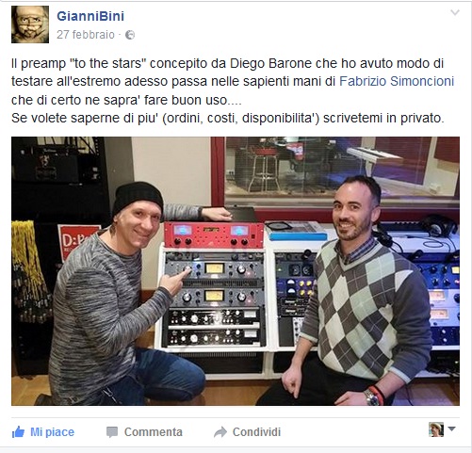
Task: Open the studio photo in the post
Action: click(236, 271)
